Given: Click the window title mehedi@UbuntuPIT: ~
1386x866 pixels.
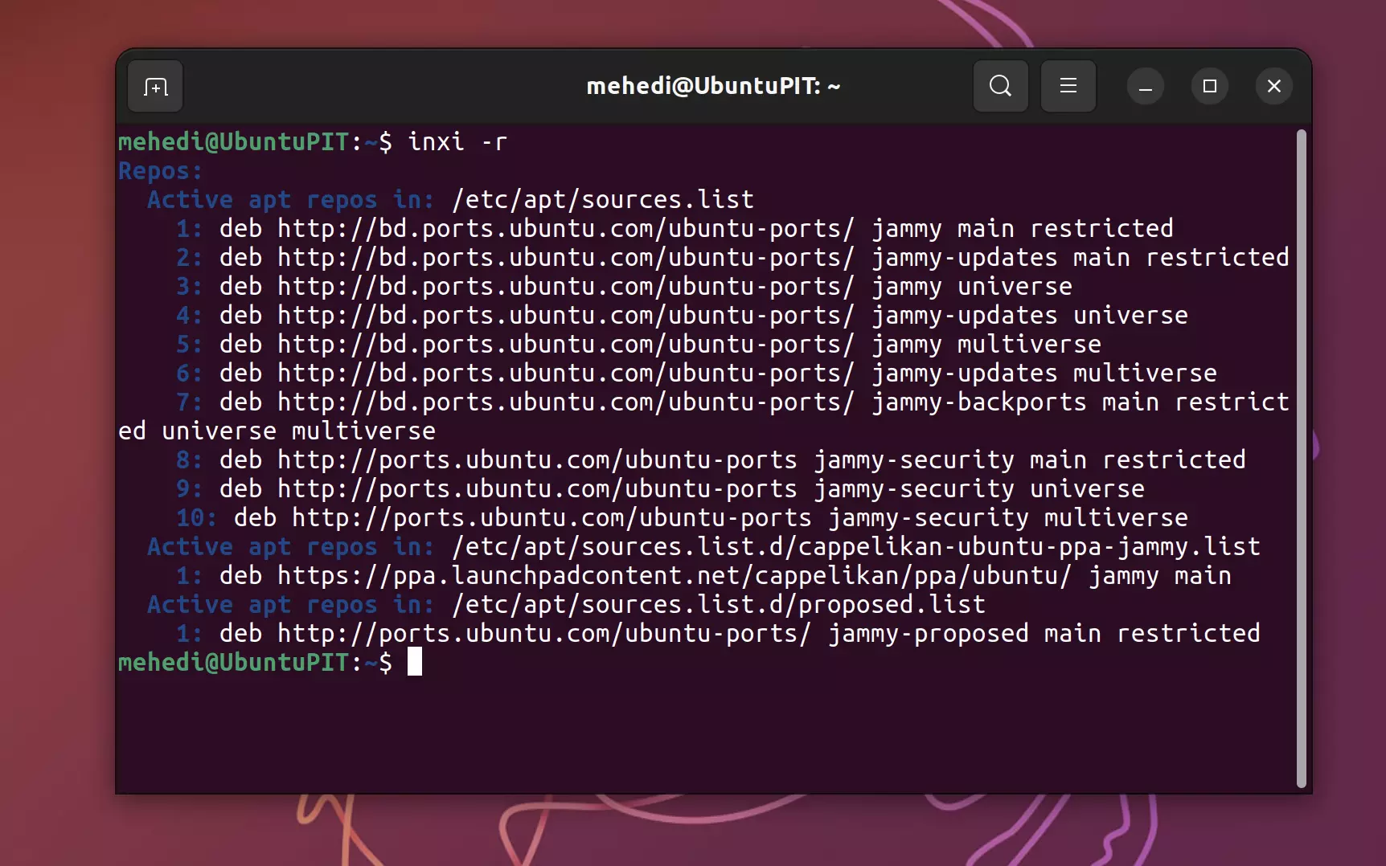Looking at the screenshot, I should coord(713,86).
